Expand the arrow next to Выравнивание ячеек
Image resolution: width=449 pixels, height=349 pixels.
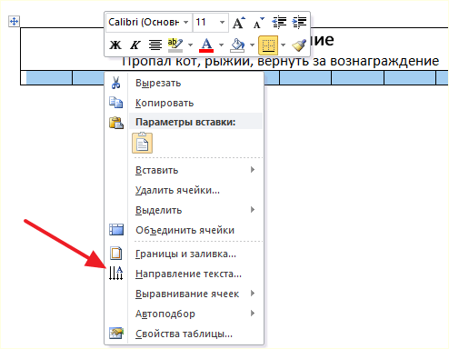pyautogui.click(x=253, y=294)
